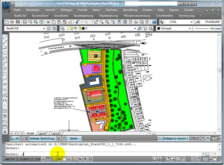
Task: Select the Polygon drawing tool
Action: click(5, 53)
